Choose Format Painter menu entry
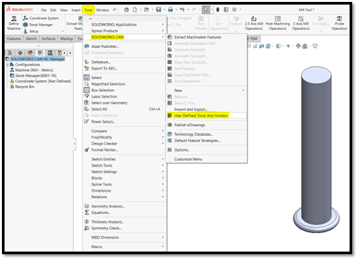Screen dimensions: 358x260 (x=124, y=150)
